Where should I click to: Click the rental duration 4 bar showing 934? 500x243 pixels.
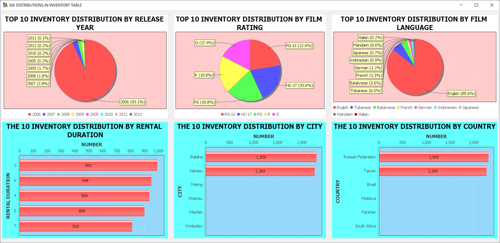pos(85,196)
